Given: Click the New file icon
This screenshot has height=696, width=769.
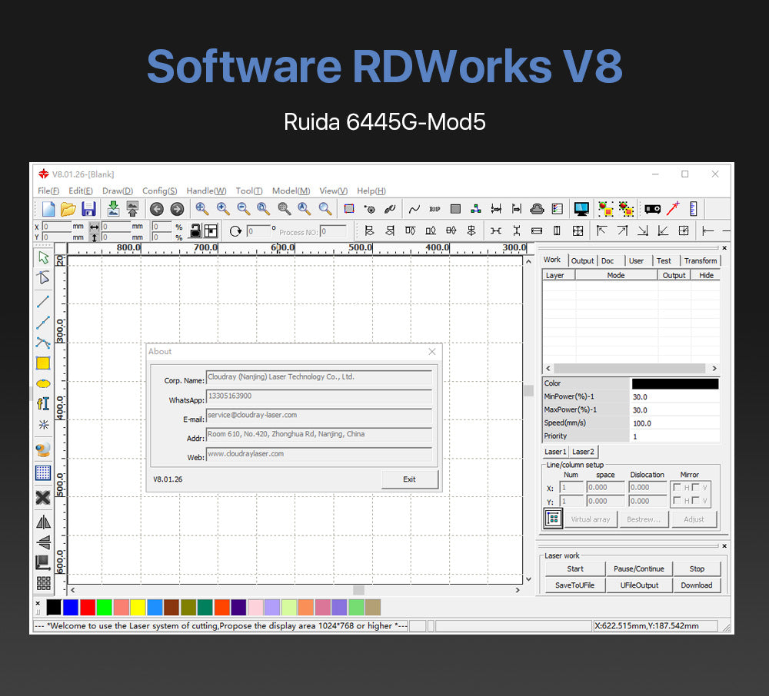Looking at the screenshot, I should pos(48,209).
